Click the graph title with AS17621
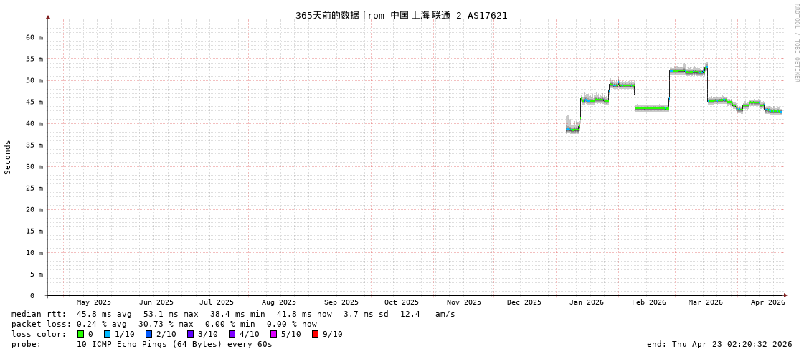 401,15
